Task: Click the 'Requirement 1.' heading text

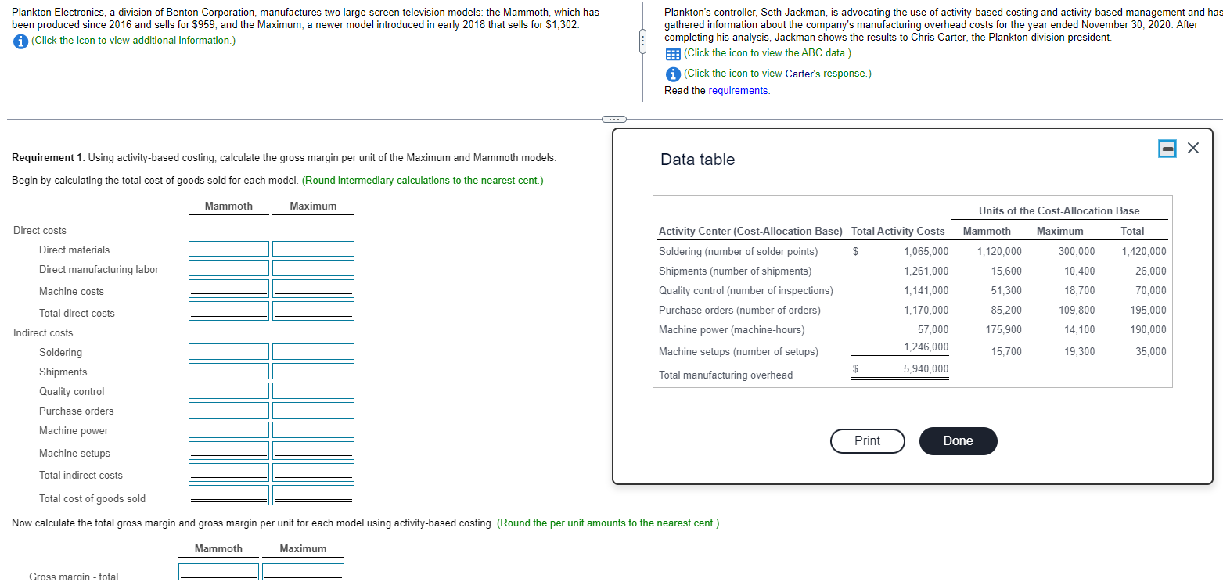Action: click(49, 158)
